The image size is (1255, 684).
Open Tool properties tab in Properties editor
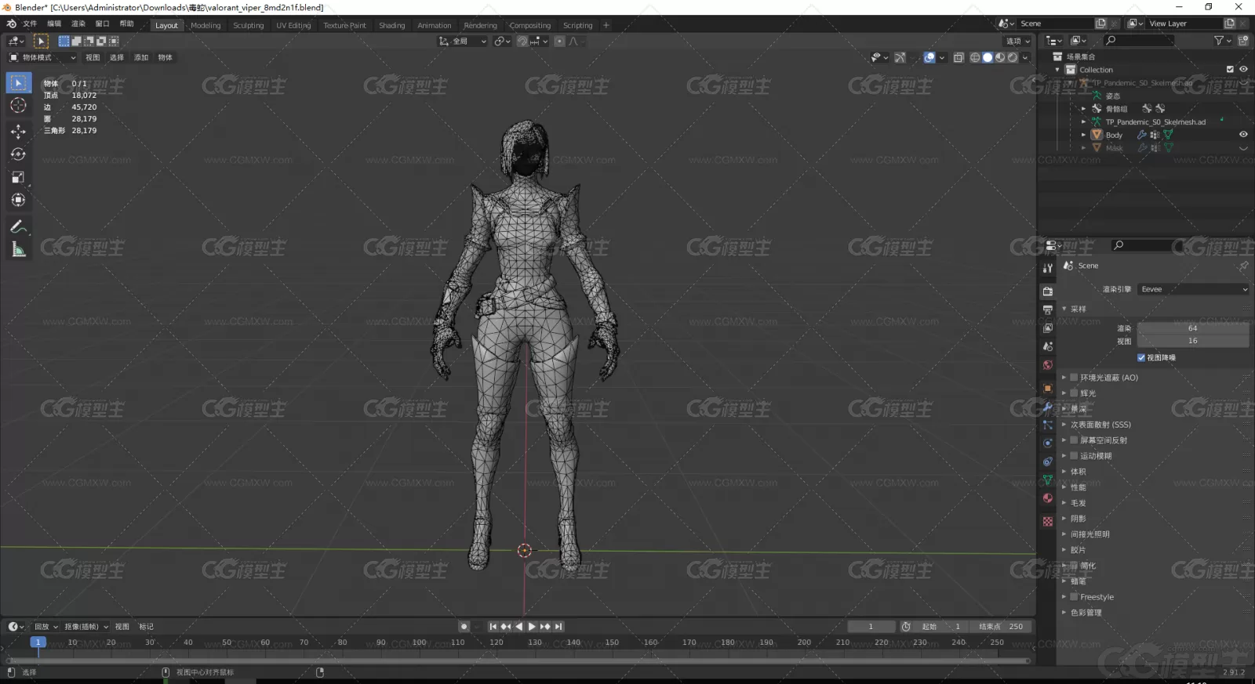(1047, 268)
